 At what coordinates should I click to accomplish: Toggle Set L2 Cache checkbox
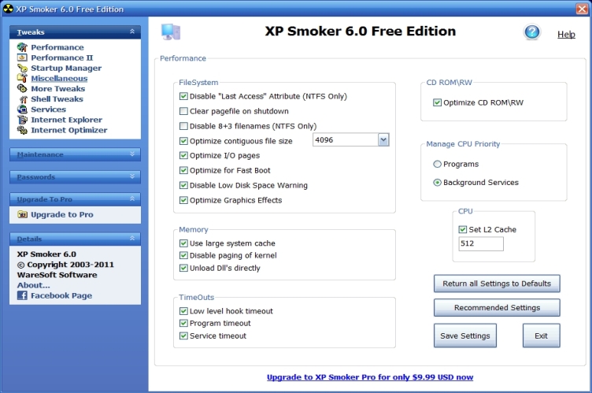coord(463,229)
